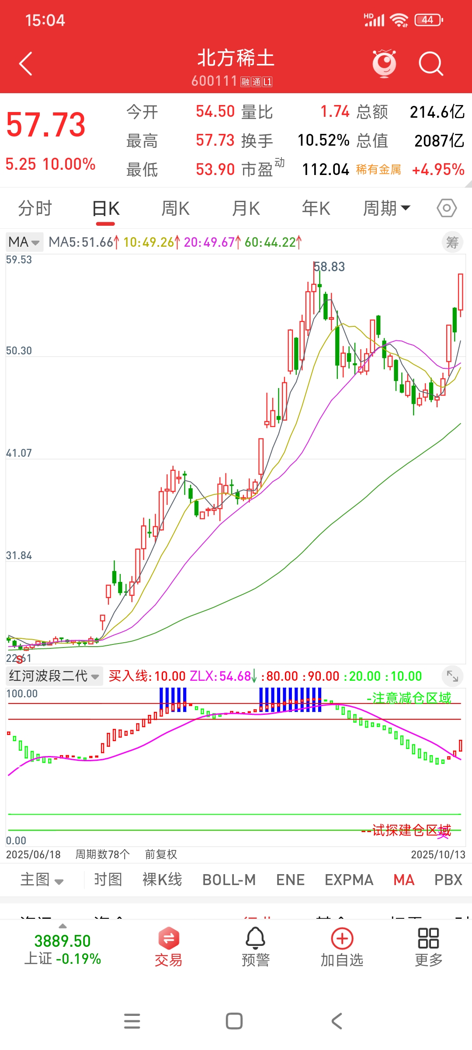The image size is (472, 1050).
Task: Tap the 筹 chip distribution icon
Action: [452, 242]
